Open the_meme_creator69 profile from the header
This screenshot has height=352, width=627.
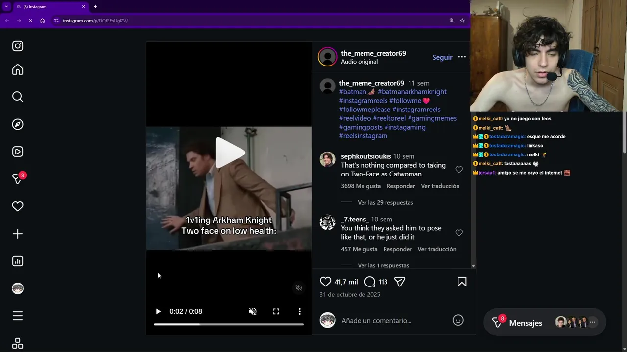pos(374,53)
